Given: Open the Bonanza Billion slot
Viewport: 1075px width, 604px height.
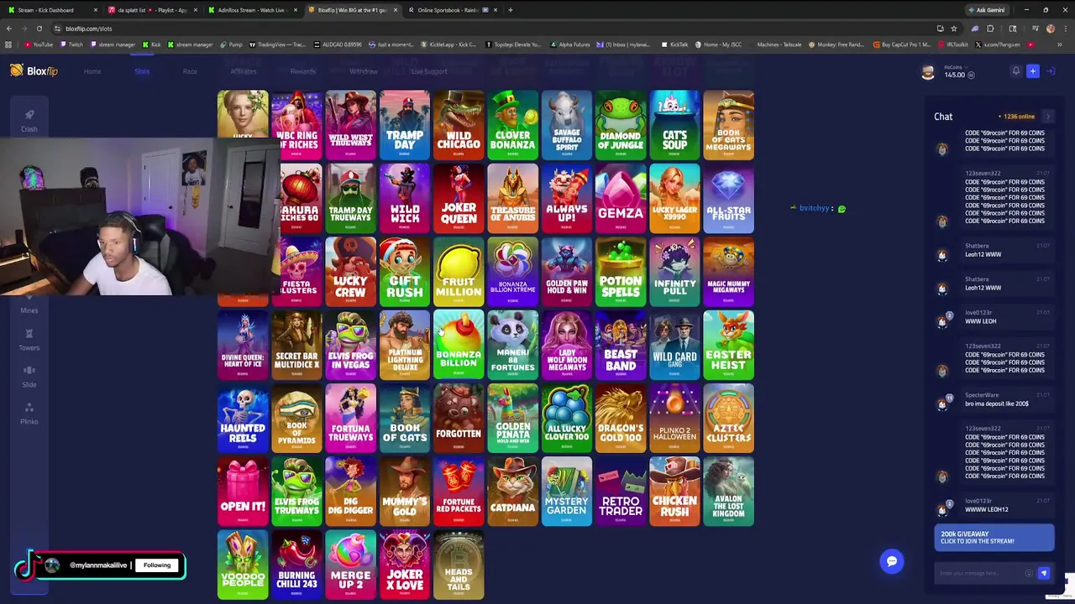Looking at the screenshot, I should 459,345.
